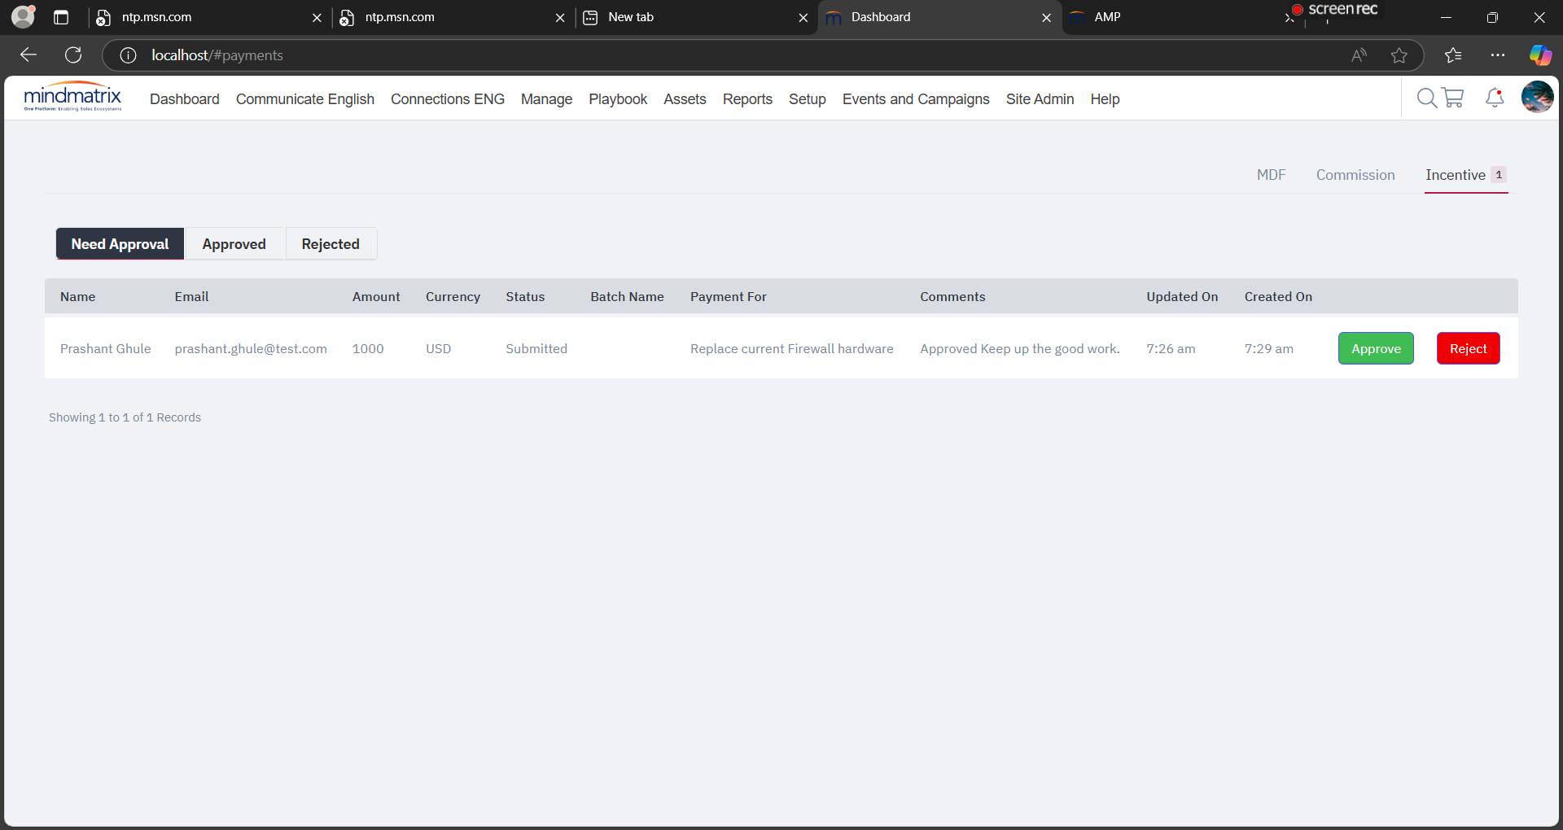Open the Reports menu
This screenshot has width=1563, height=830.
click(746, 99)
